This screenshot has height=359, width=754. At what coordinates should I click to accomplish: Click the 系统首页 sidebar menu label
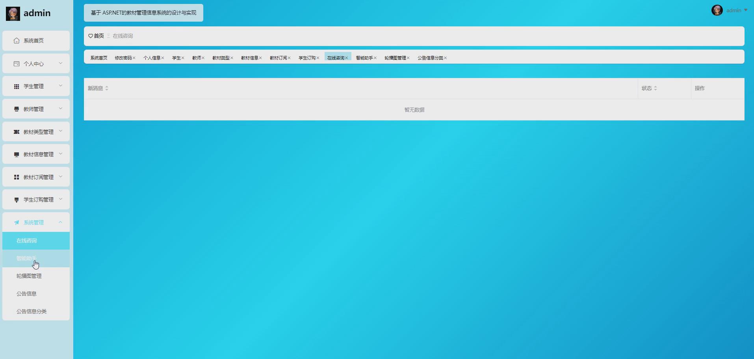point(33,41)
